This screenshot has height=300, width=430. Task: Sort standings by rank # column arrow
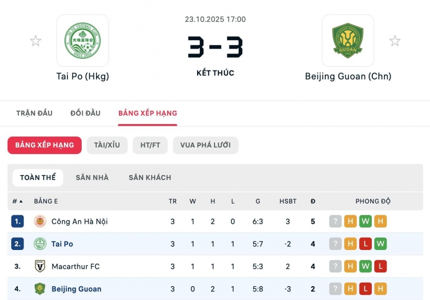[21, 202]
